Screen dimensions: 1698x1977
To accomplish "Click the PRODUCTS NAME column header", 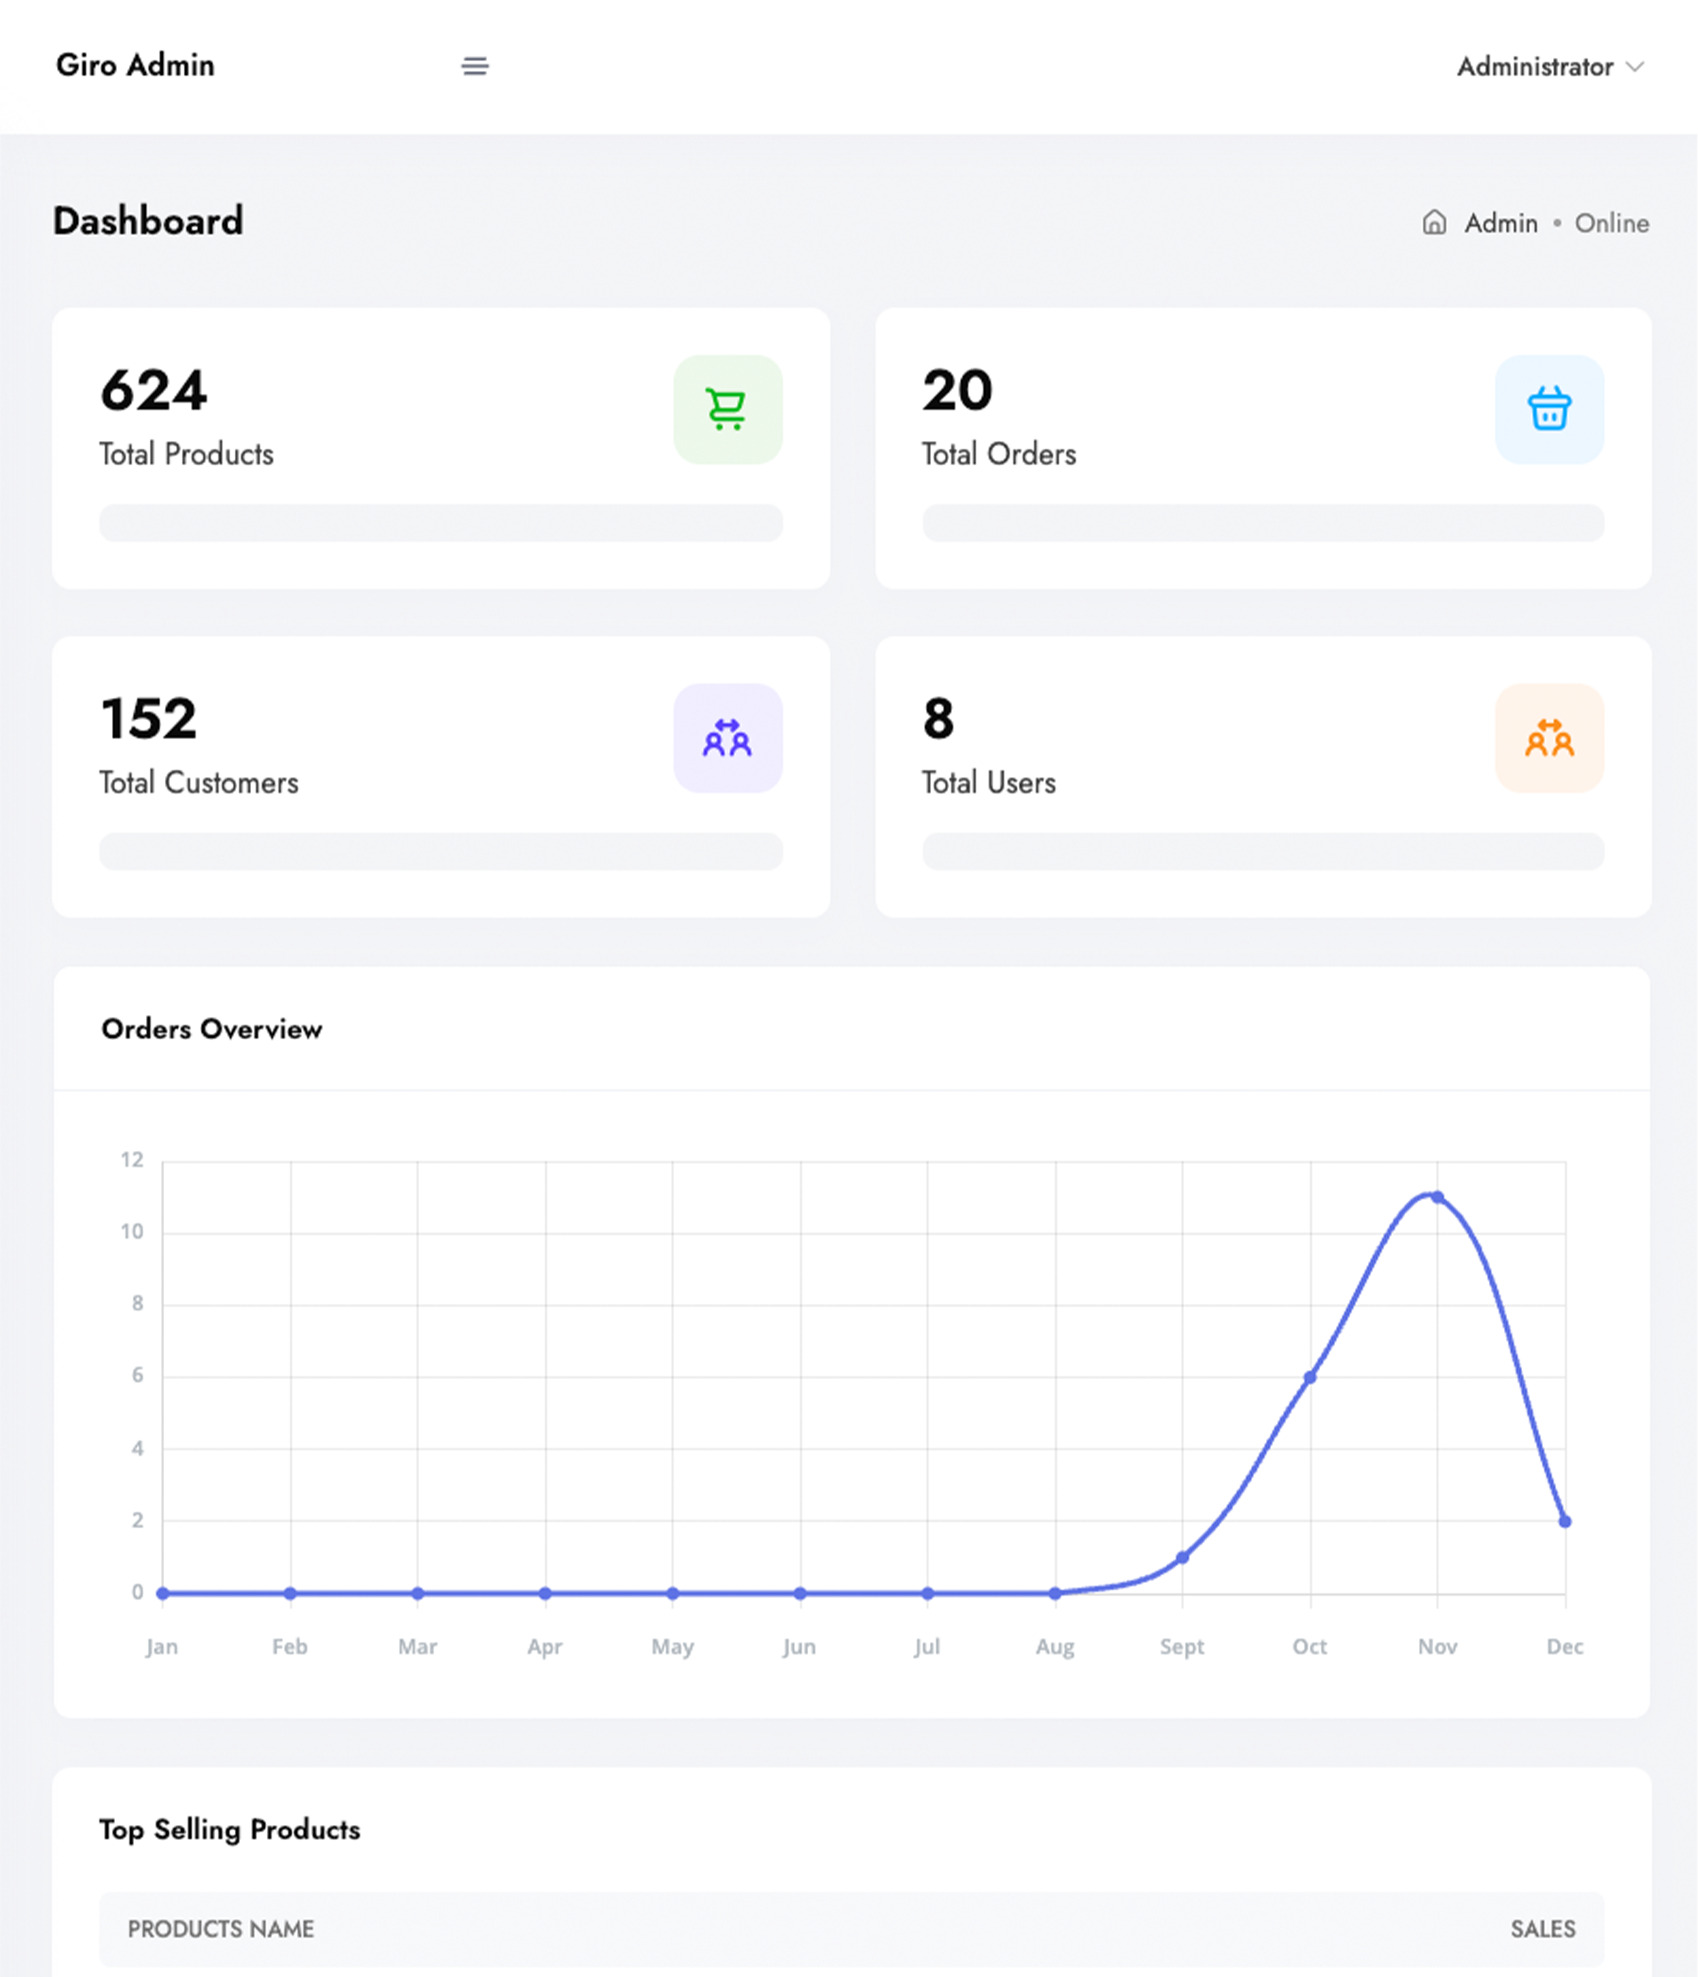I will click(221, 1928).
